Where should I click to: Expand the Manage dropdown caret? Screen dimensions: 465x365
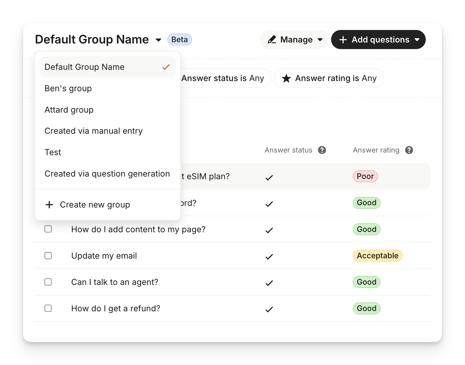tap(320, 40)
